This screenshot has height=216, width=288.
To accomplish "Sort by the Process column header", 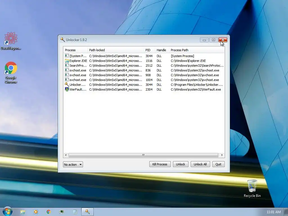I will tap(75, 50).
